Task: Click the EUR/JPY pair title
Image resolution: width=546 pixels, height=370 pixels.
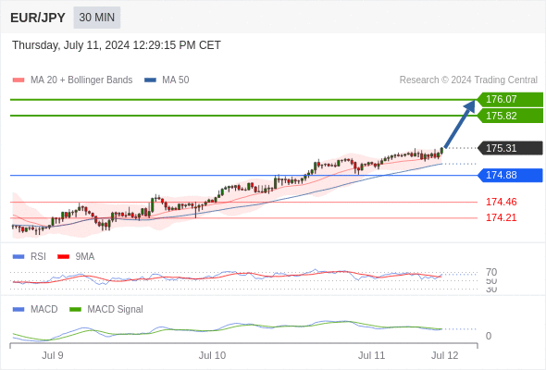Action: [38, 18]
